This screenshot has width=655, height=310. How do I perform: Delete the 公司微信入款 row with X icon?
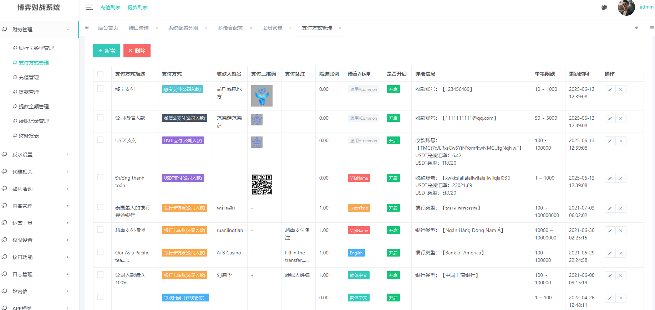[x=621, y=118]
